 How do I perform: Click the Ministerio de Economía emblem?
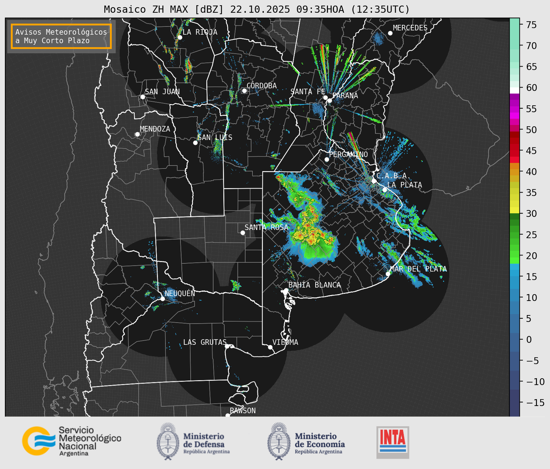[278, 442]
